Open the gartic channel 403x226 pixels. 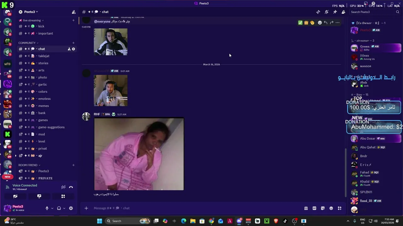47,84
